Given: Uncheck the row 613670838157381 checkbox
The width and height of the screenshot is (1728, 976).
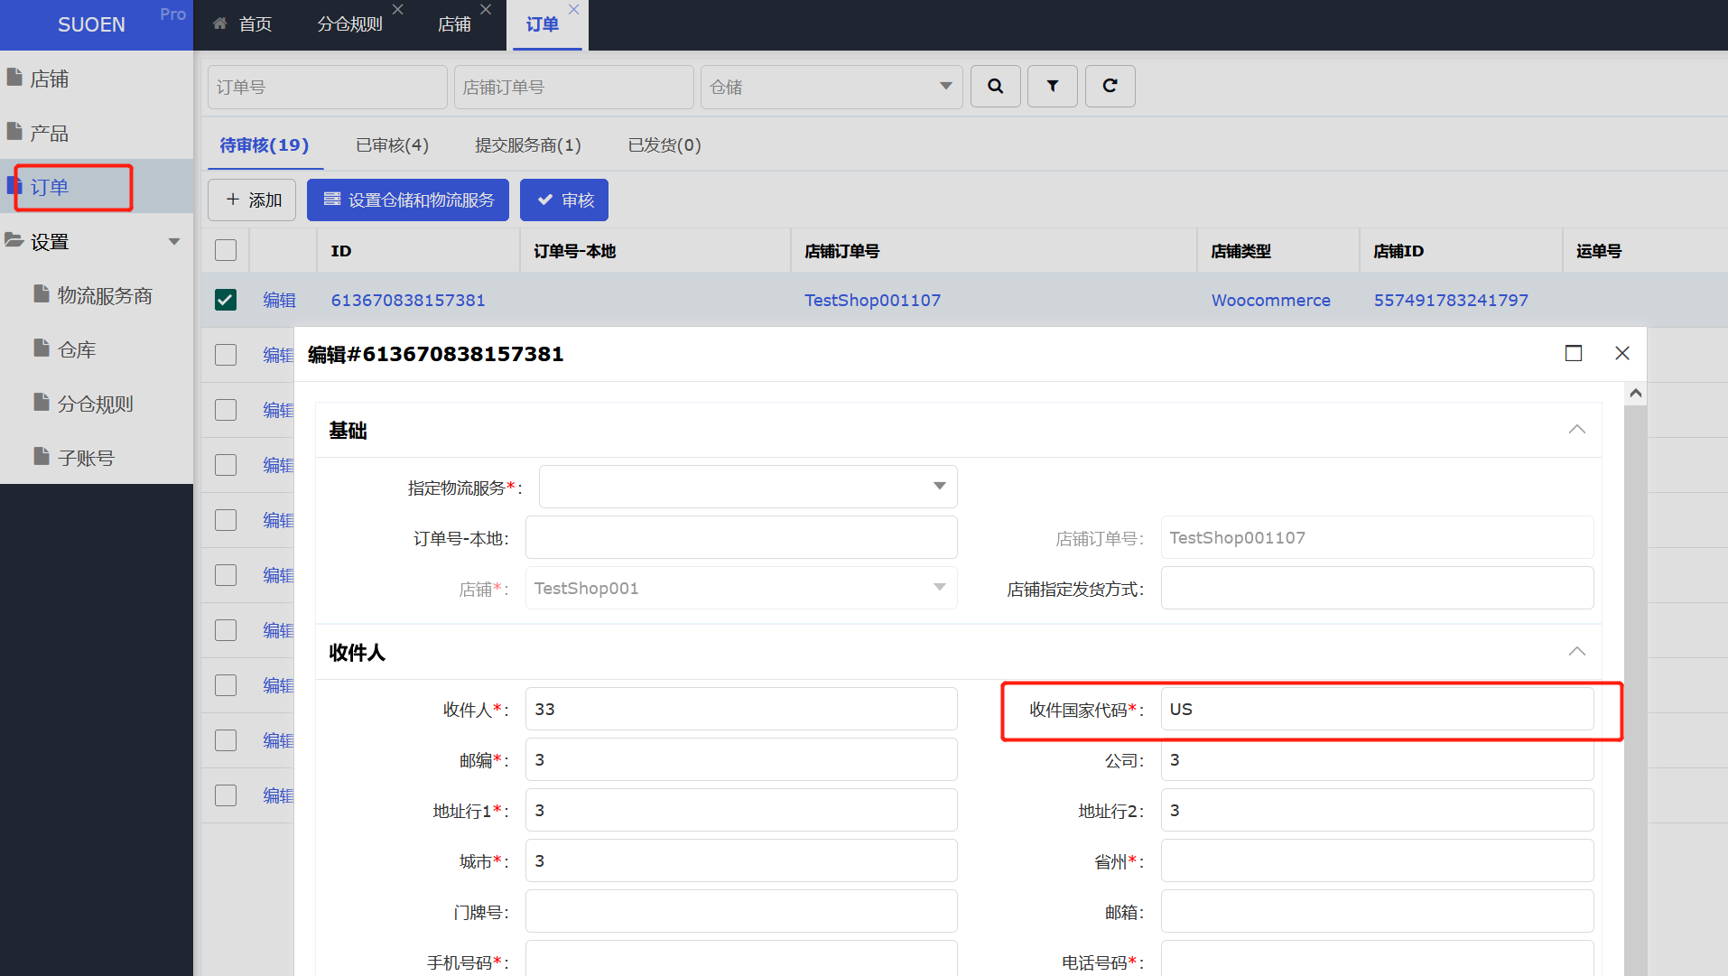Looking at the screenshot, I should (x=226, y=300).
